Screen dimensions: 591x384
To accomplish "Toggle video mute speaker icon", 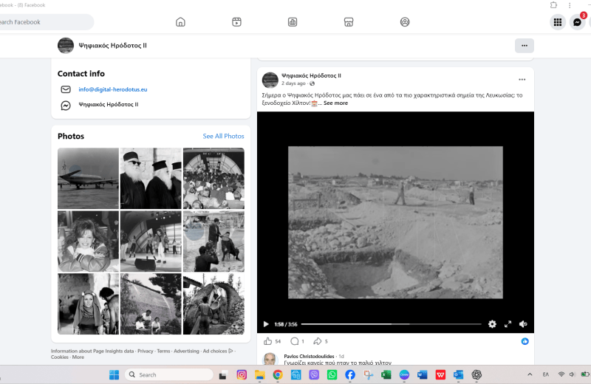I will (523, 324).
